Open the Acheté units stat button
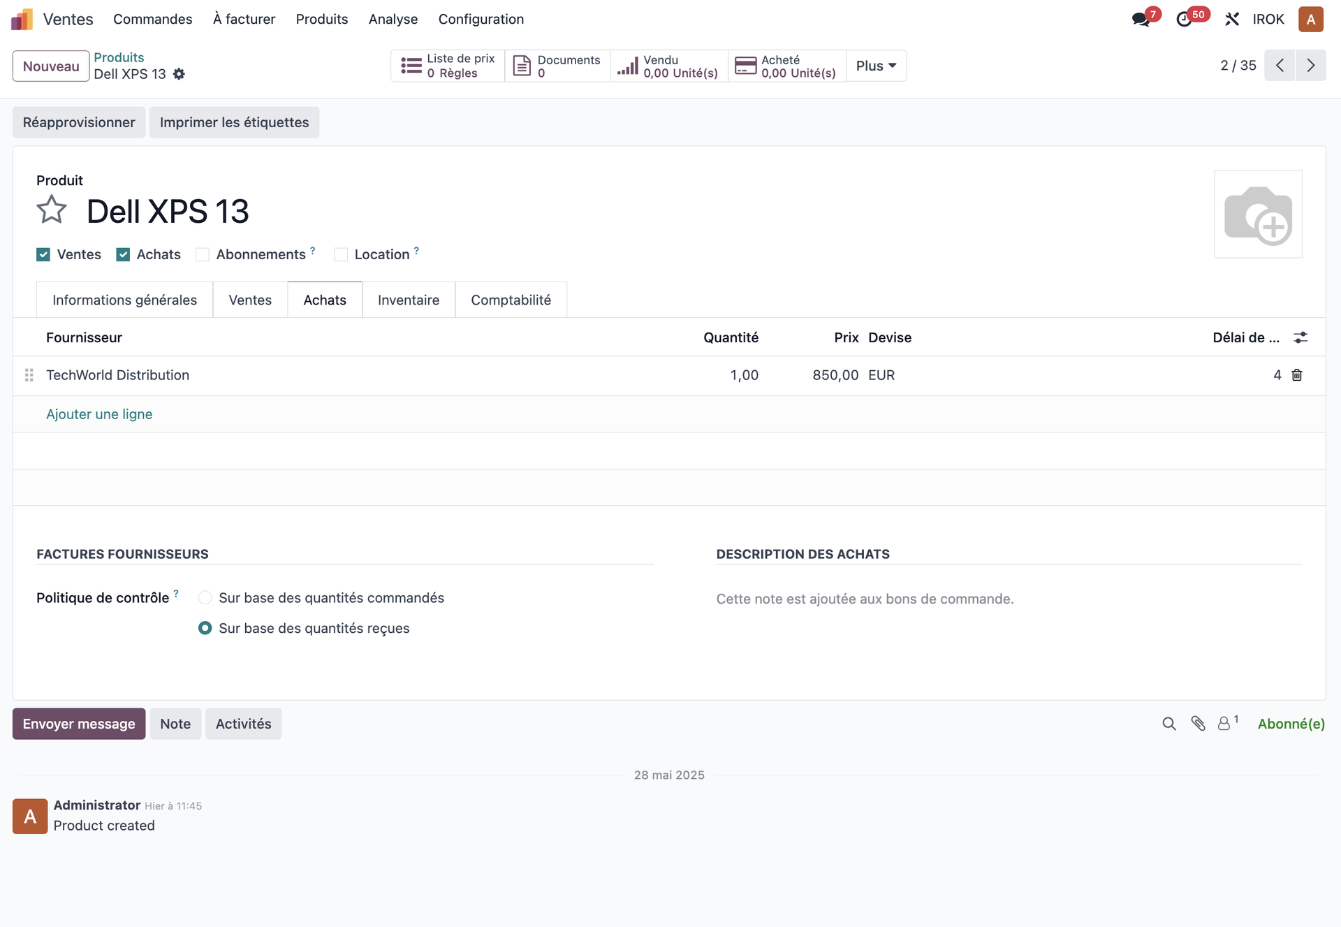The width and height of the screenshot is (1341, 927). [x=786, y=66]
